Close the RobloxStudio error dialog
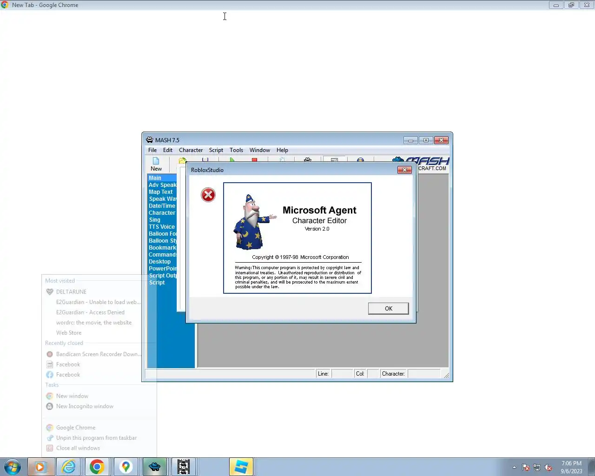Image resolution: width=595 pixels, height=476 pixels. (x=404, y=170)
